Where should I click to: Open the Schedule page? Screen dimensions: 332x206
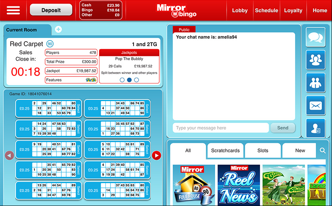click(266, 10)
